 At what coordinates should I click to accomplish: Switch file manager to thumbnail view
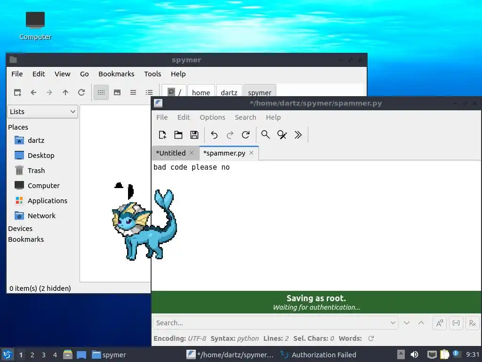coord(117,92)
